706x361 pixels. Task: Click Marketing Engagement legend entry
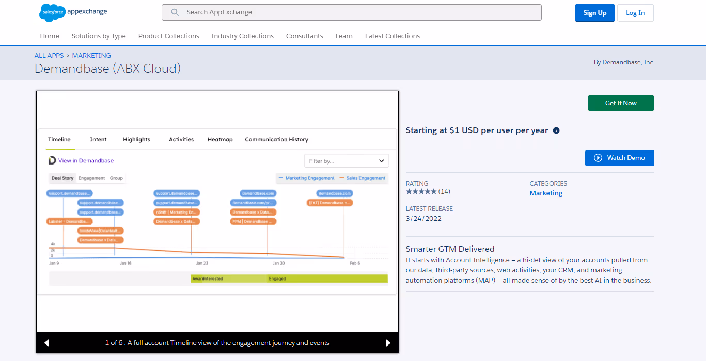coord(307,178)
